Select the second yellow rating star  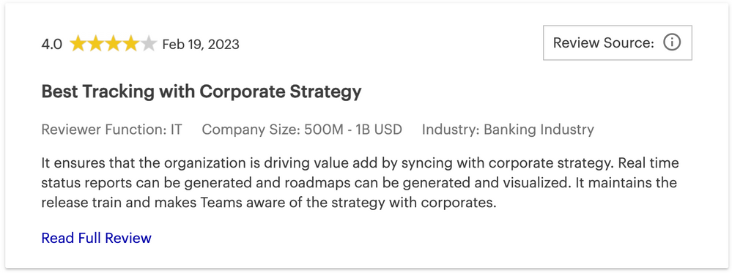pyautogui.click(x=96, y=45)
